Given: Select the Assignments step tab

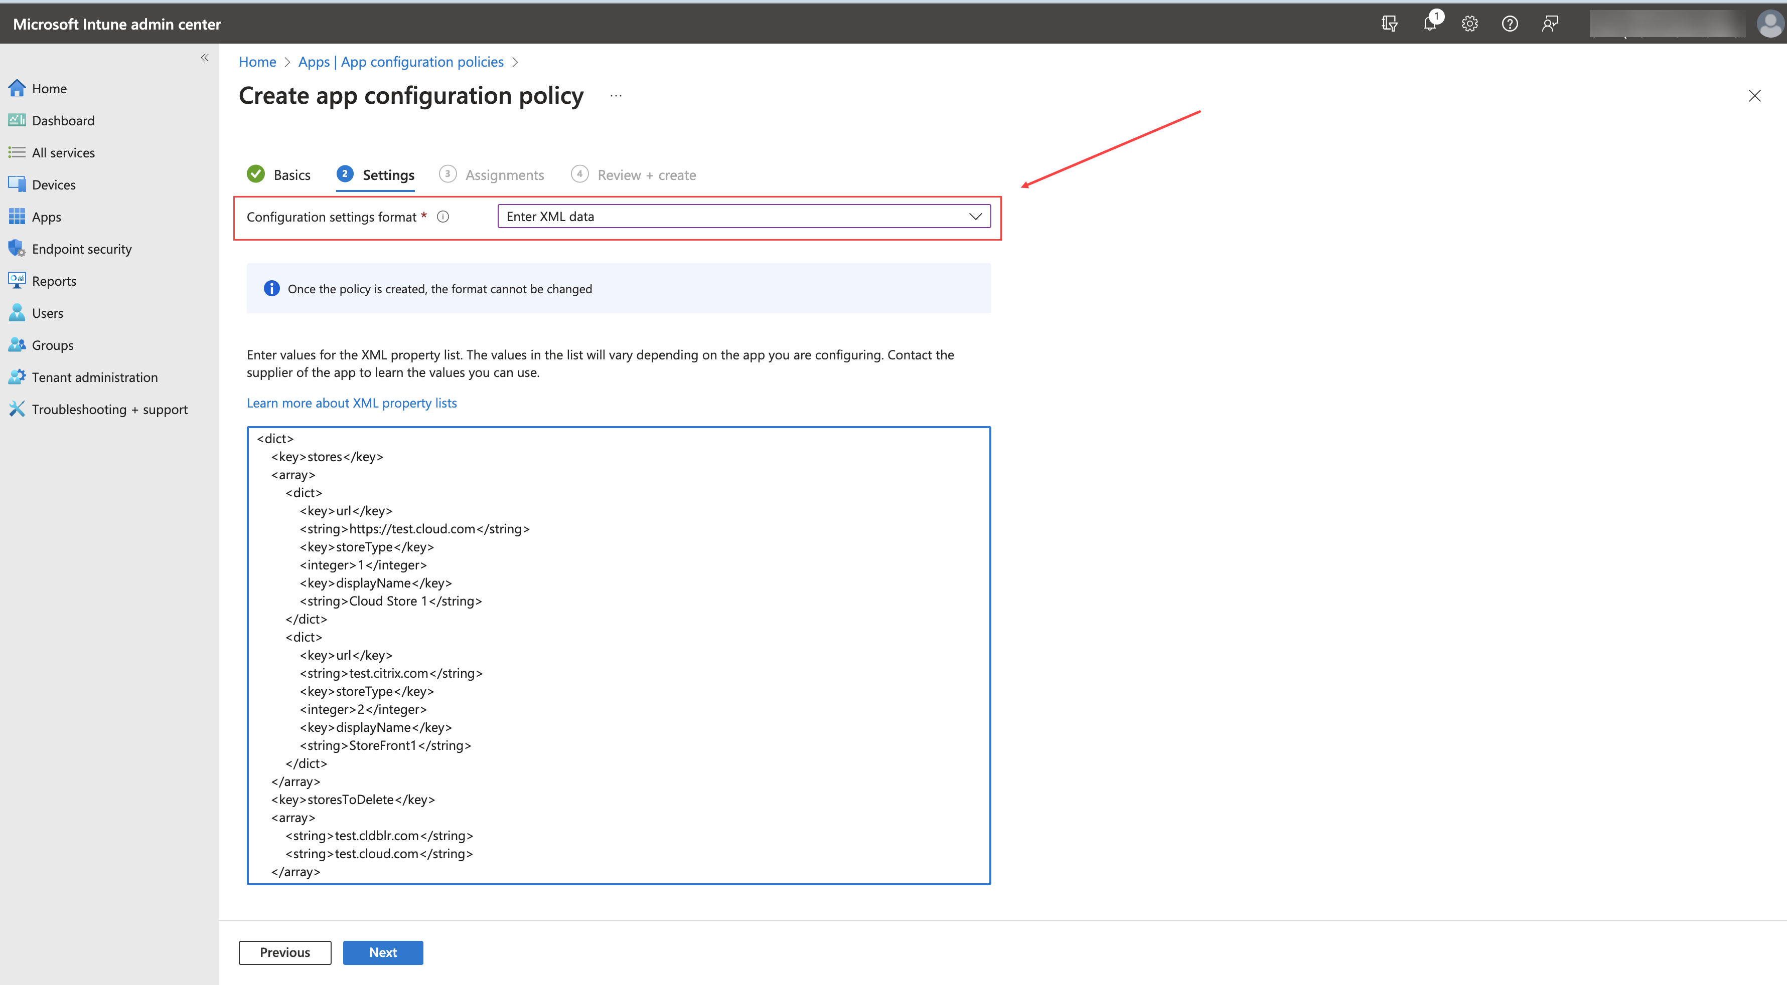Looking at the screenshot, I should pyautogui.click(x=504, y=174).
